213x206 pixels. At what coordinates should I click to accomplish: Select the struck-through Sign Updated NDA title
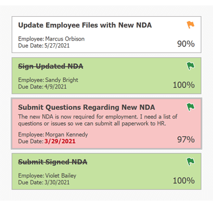(x=50, y=67)
